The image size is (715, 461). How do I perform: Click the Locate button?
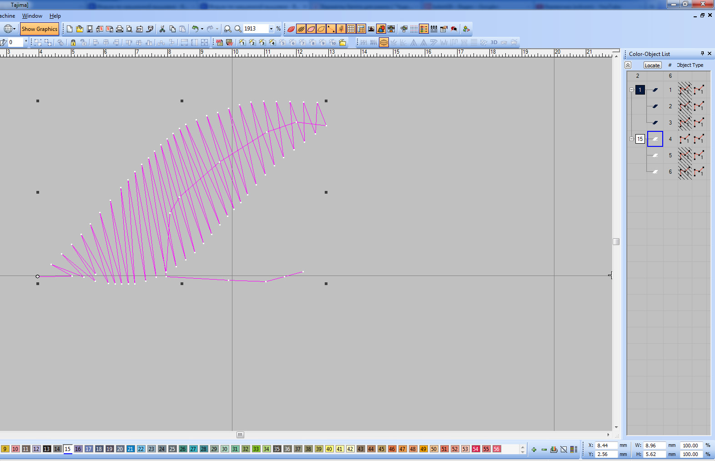point(652,65)
